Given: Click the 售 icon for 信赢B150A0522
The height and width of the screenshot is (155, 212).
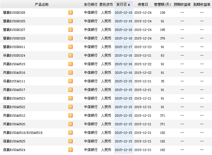Looking at the screenshot, I should click(70, 107).
